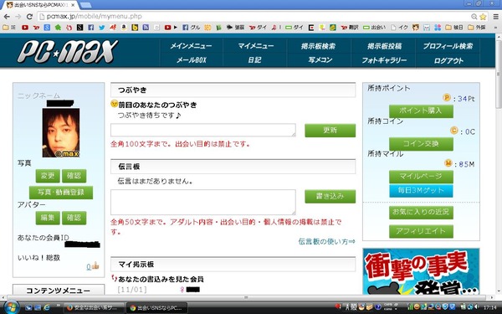502x314 pixels.
Task: Open the Twitter bird bookmark
Action: pyautogui.click(x=102, y=28)
